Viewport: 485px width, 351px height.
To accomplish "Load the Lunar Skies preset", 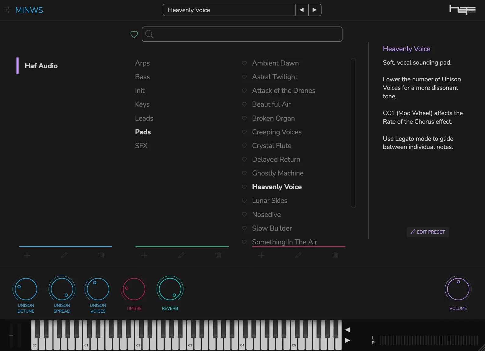I will pyautogui.click(x=270, y=201).
